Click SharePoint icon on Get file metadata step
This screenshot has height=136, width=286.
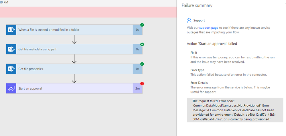(x=11, y=49)
